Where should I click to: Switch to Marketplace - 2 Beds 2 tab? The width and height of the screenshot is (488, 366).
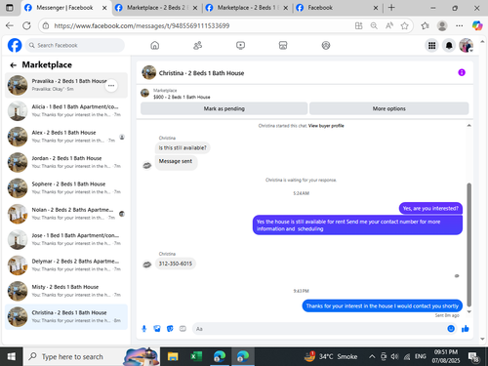156,8
